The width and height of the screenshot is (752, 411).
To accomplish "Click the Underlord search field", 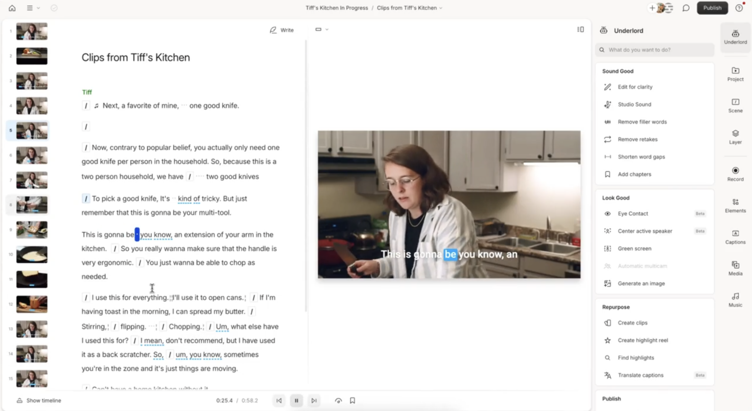I will click(x=655, y=49).
